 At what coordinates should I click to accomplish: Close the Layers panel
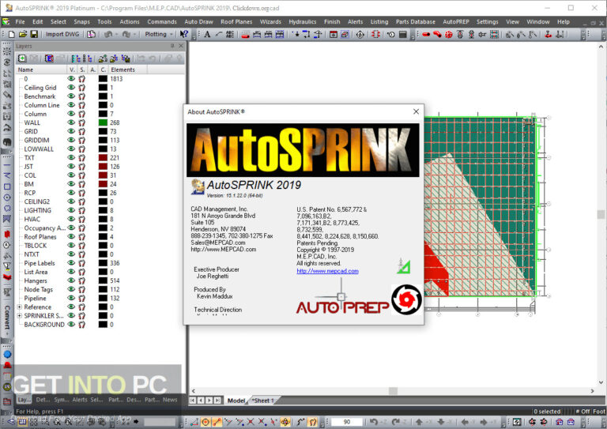click(x=181, y=46)
